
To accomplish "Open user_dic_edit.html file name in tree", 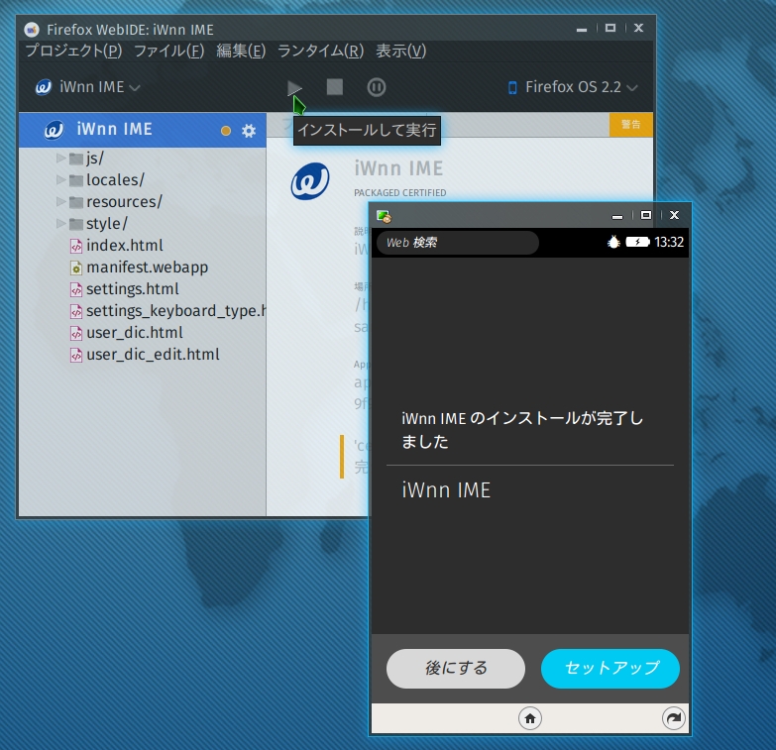I will 153,355.
